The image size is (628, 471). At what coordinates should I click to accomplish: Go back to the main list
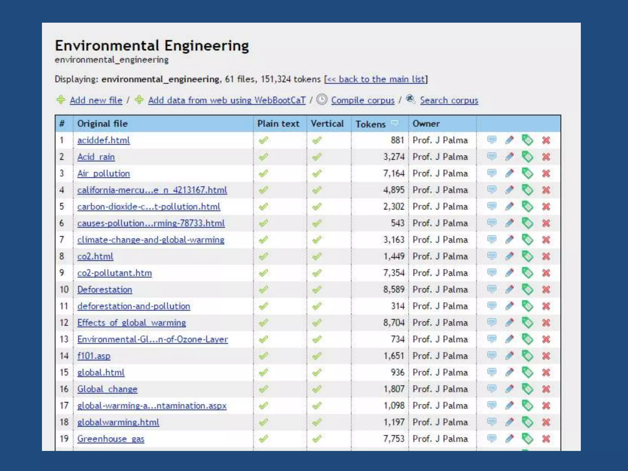(x=376, y=79)
